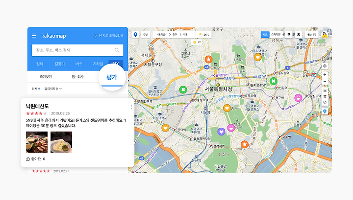The height and width of the screenshot is (200, 353).
Task: Click orange star marker south of 남산
Action: click(x=245, y=144)
